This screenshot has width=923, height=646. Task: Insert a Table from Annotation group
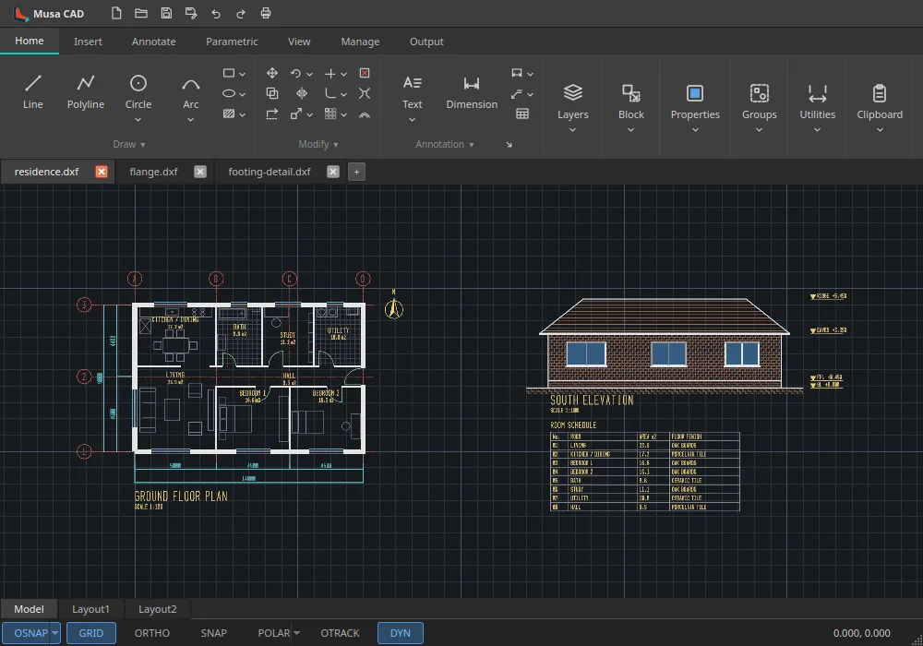(x=522, y=114)
